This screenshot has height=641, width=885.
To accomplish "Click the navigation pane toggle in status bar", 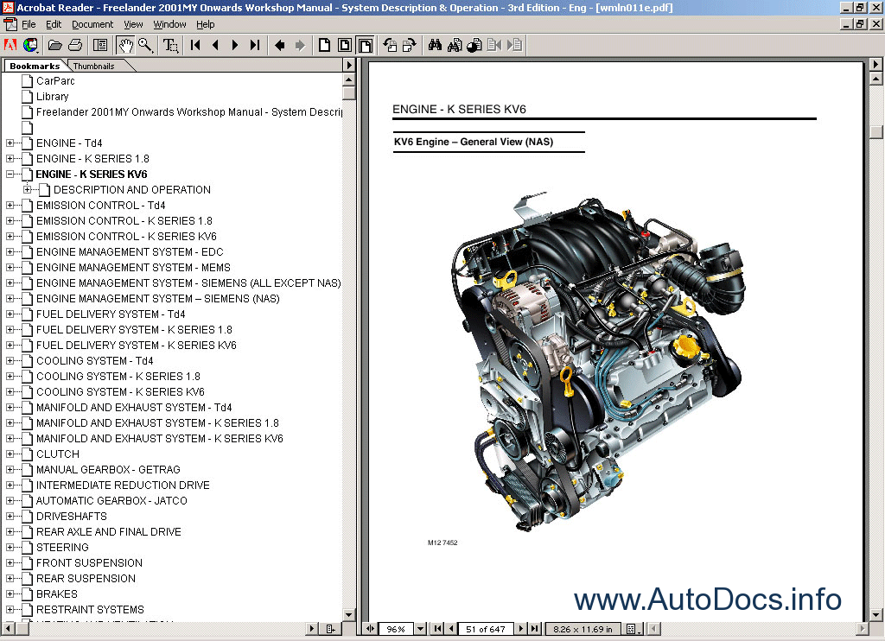I will click(370, 629).
